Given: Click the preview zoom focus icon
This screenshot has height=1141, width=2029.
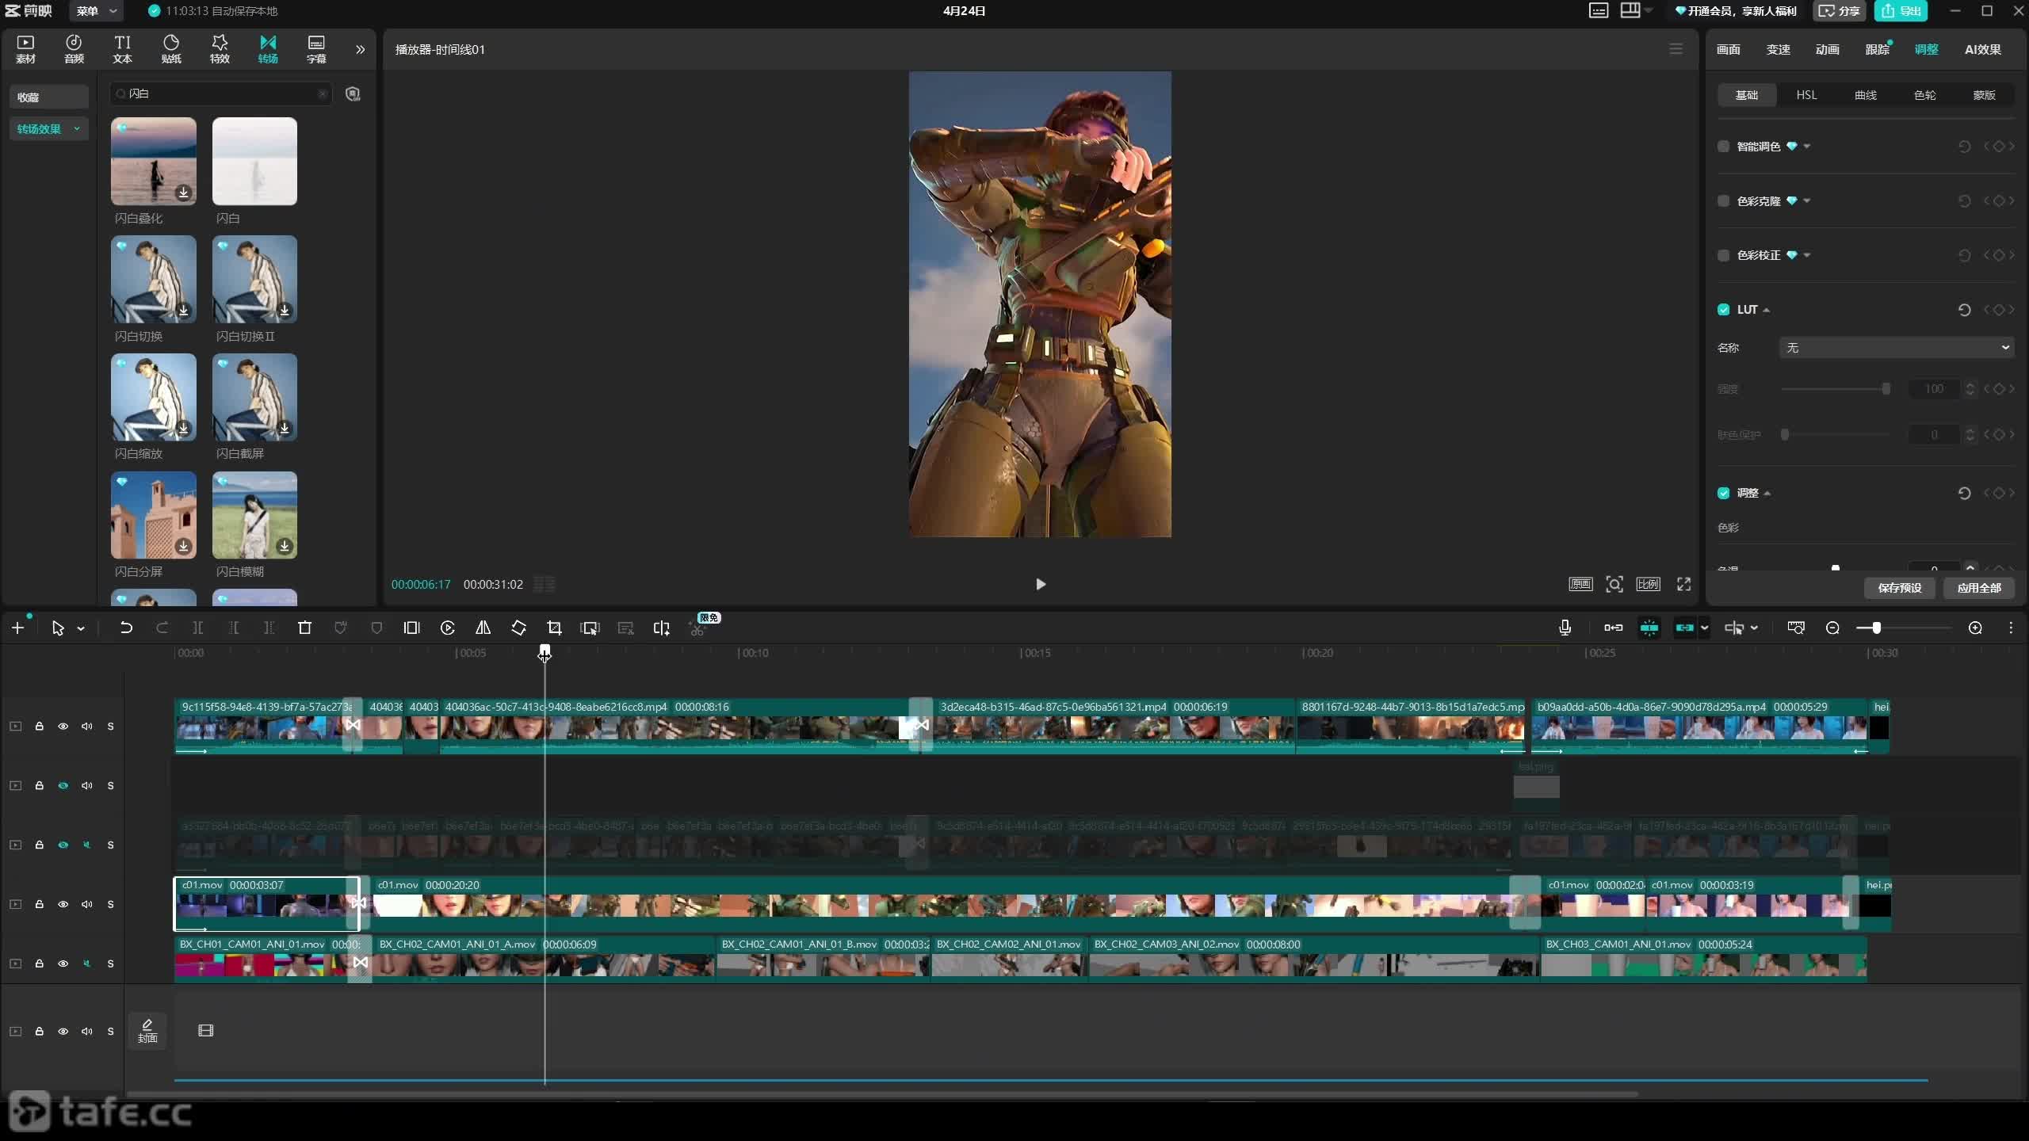Looking at the screenshot, I should coord(1614,584).
